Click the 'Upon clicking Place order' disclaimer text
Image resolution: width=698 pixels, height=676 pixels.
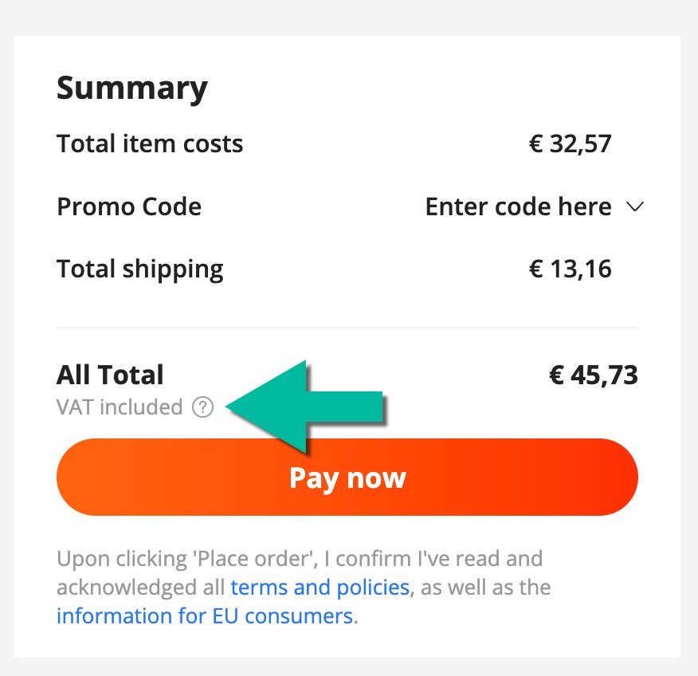(300, 559)
